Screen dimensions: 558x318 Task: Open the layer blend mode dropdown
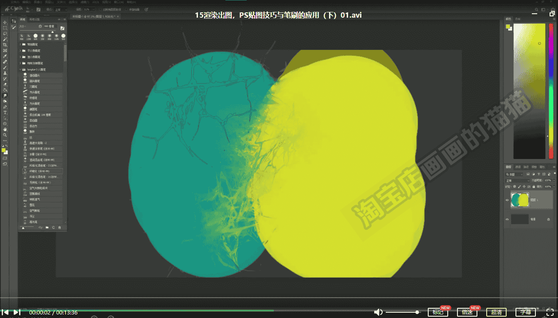[x=518, y=181]
